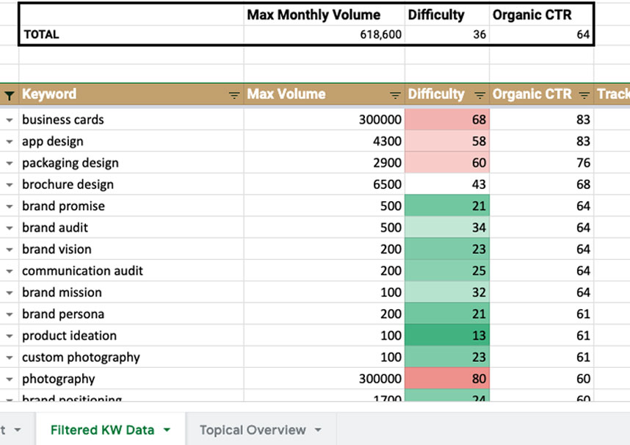Image resolution: width=630 pixels, height=445 pixels.
Task: Open the Organic CTR column filter icon
Action: (584, 95)
